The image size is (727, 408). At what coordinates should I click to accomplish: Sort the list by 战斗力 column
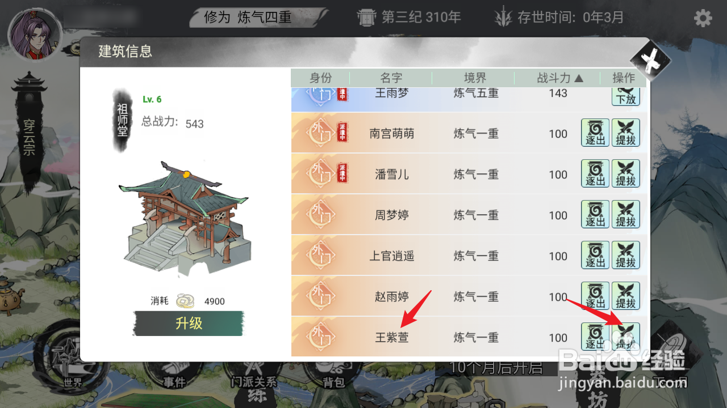[559, 78]
